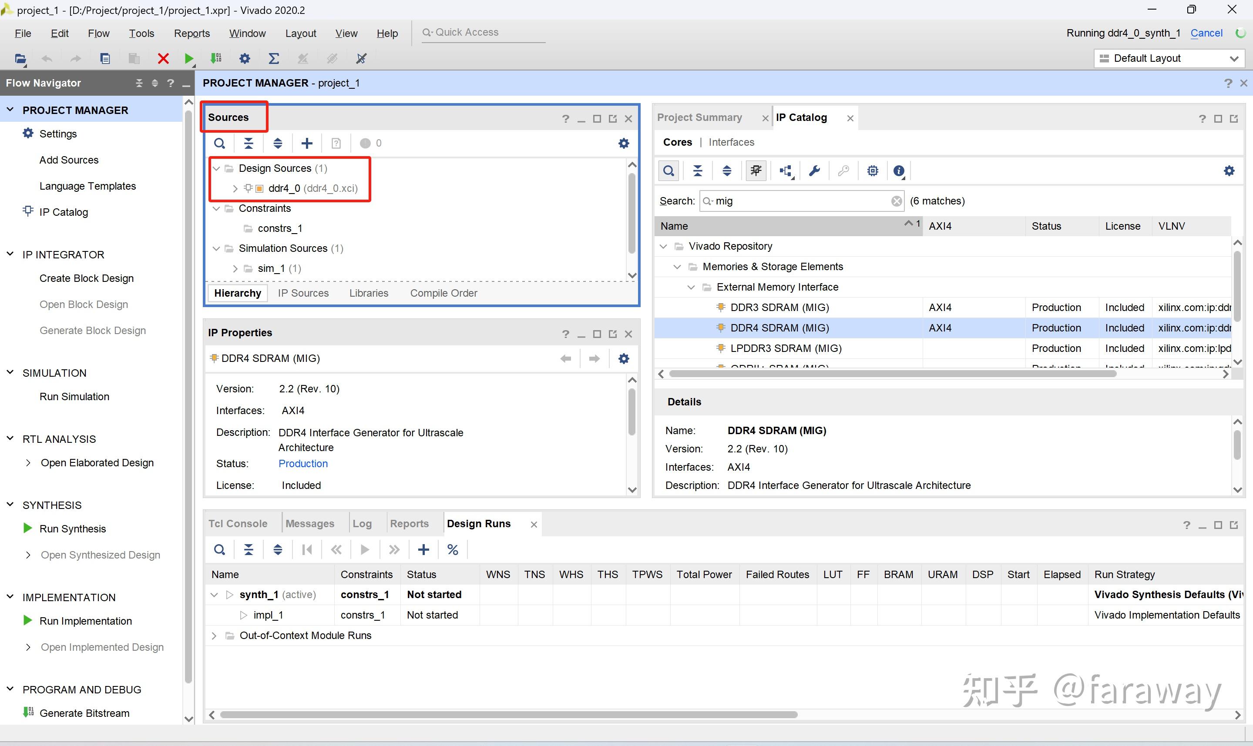Click the Production status link in IP Properties
The height and width of the screenshot is (746, 1253).
(302, 464)
